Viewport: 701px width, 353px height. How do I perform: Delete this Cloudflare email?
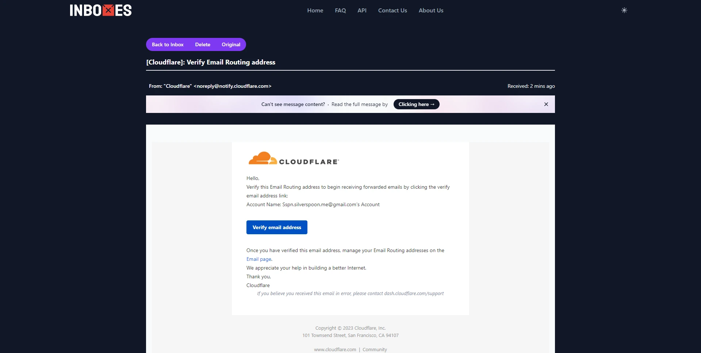click(x=202, y=45)
